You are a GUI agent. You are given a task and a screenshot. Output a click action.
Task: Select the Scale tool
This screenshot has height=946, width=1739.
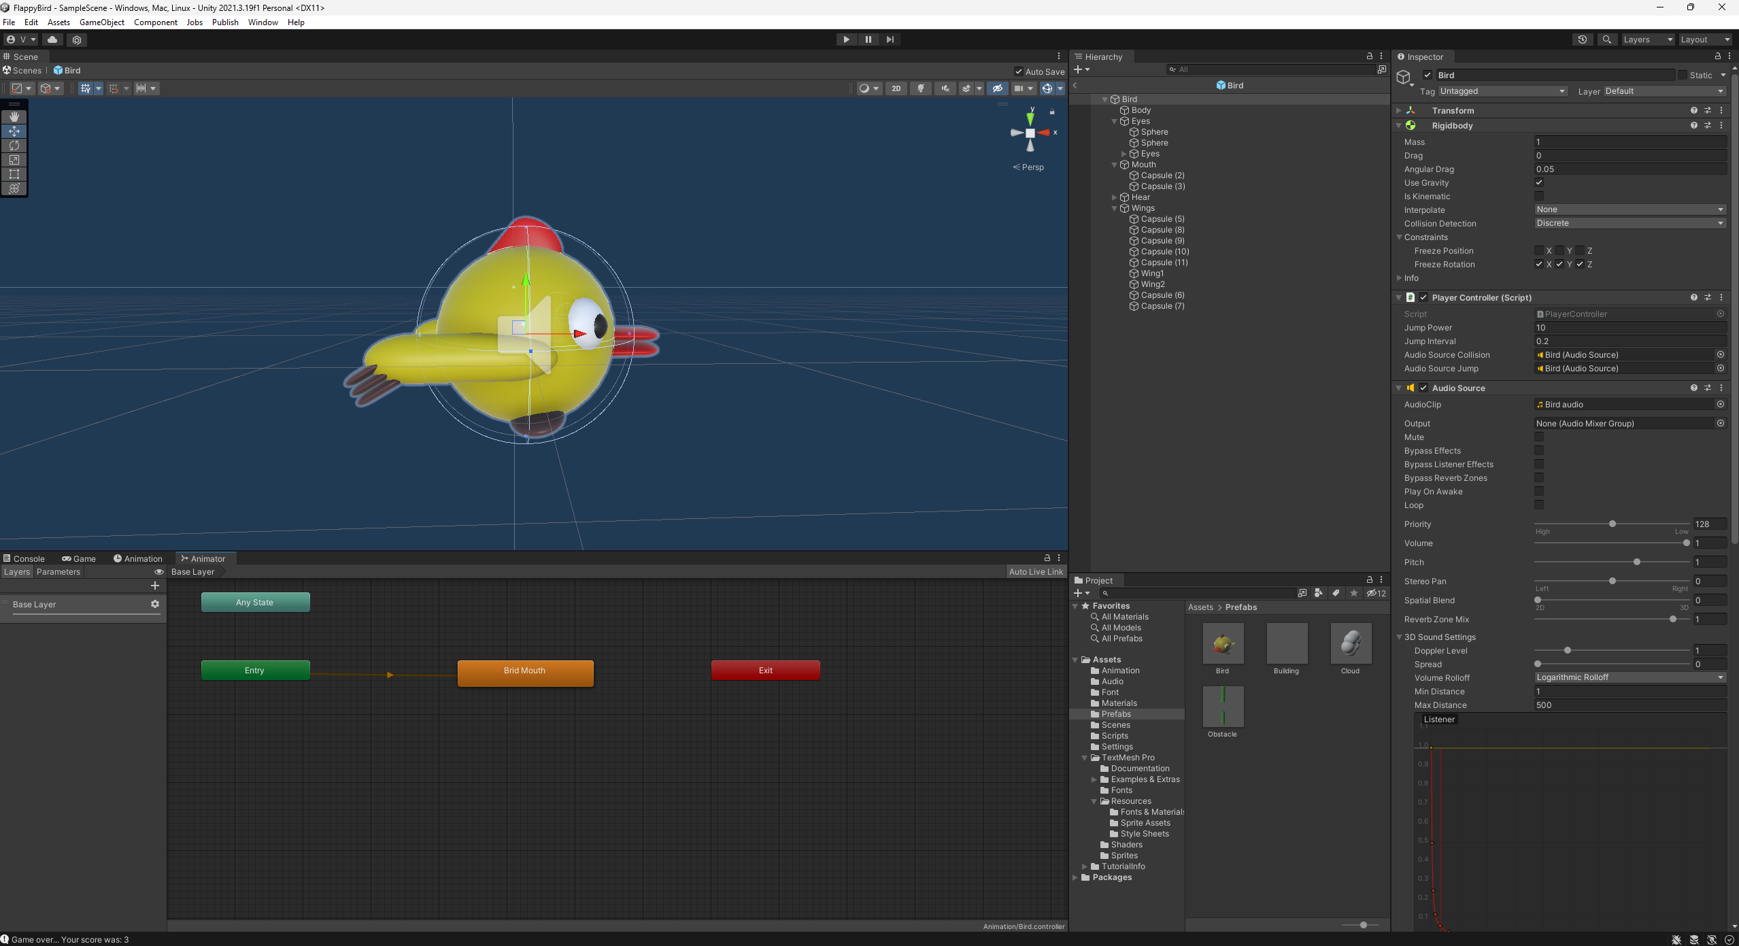tap(14, 160)
